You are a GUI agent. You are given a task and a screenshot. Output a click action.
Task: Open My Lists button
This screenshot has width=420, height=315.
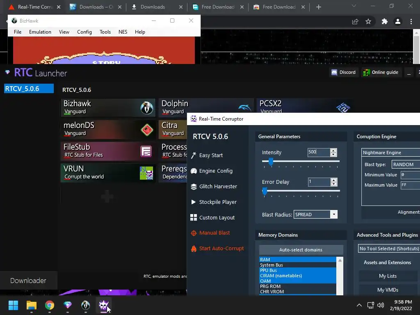pos(388,276)
